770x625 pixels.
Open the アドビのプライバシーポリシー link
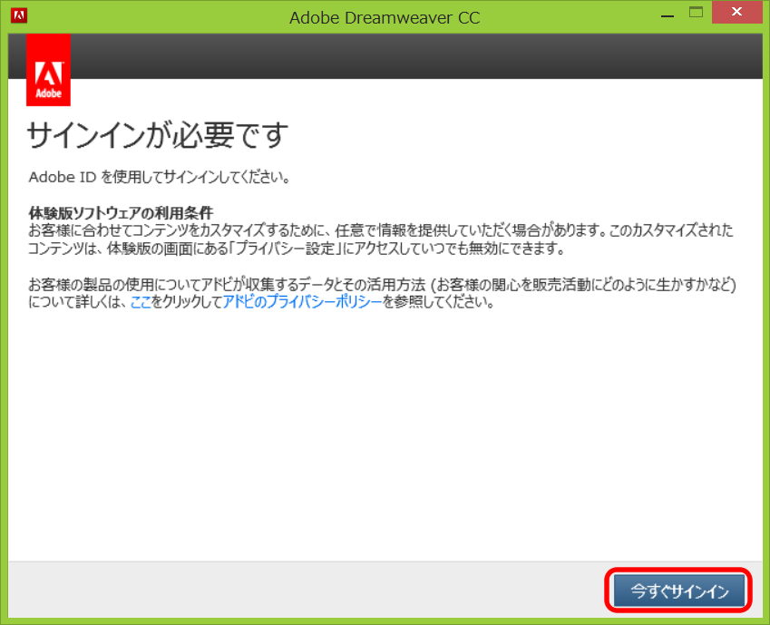[x=302, y=303]
